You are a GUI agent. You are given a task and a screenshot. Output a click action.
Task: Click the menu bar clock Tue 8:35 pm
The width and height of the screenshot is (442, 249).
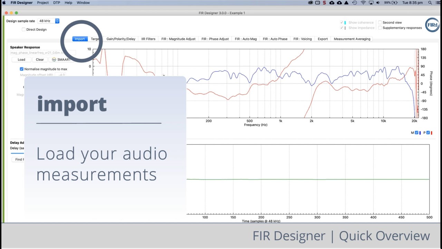(x=413, y=2)
